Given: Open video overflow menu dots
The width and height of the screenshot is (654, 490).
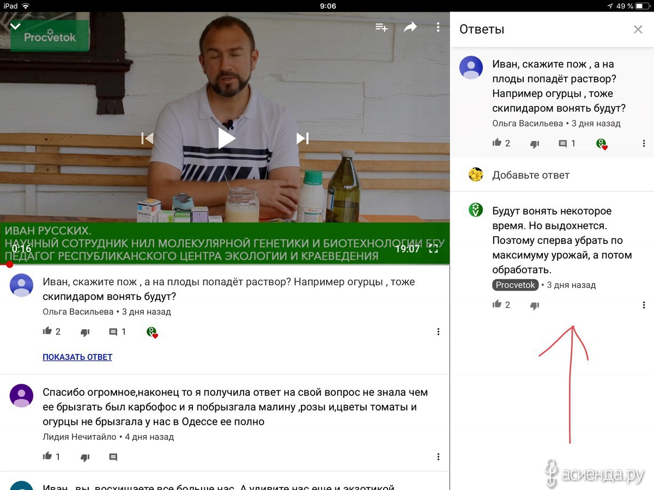Looking at the screenshot, I should pyautogui.click(x=438, y=27).
